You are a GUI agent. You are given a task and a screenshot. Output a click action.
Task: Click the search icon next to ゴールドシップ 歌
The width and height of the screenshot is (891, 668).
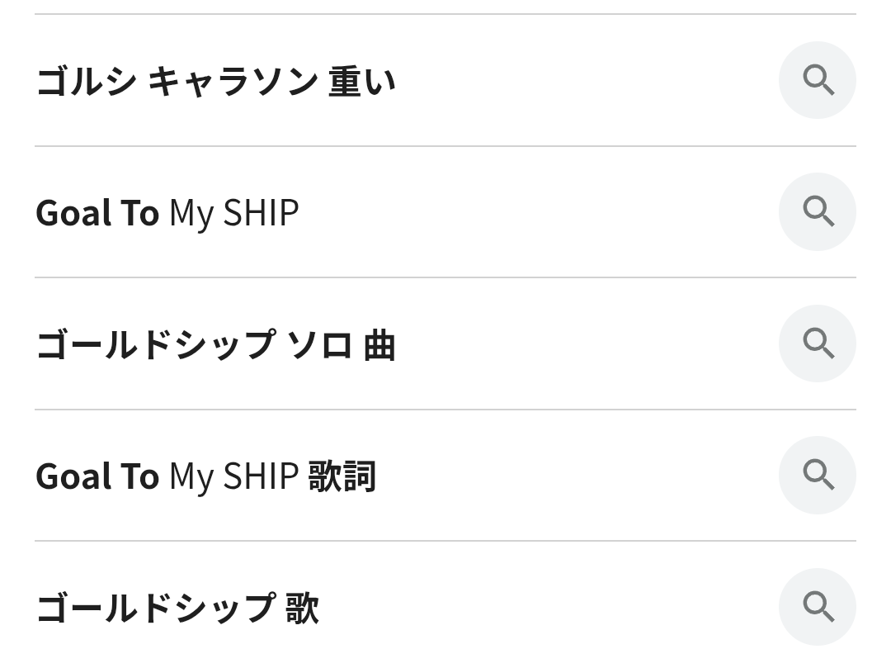pos(818,607)
